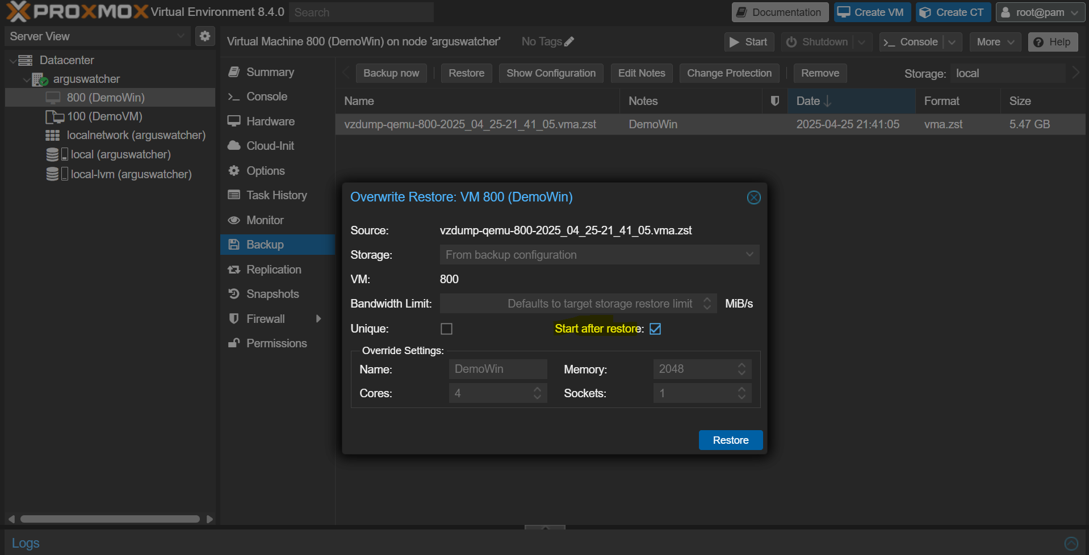Click the top Search field
Image resolution: width=1089 pixels, height=555 pixels.
click(361, 12)
